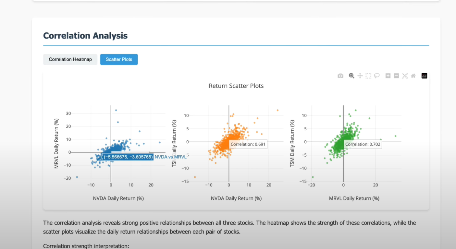Image resolution: width=456 pixels, height=249 pixels.
Task: Click the Correlation Analysis heading
Action: click(x=85, y=36)
